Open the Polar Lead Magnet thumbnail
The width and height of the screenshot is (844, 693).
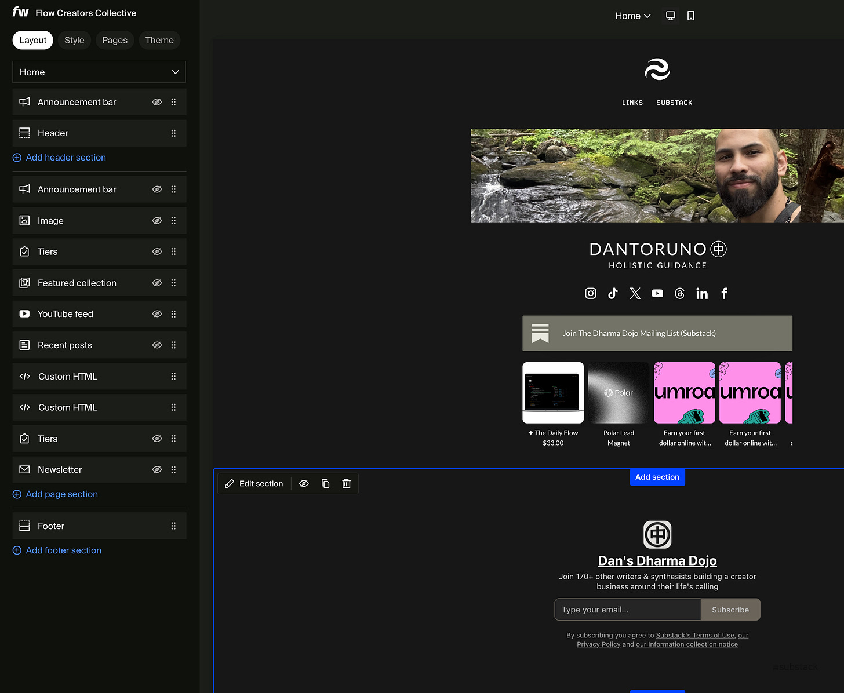coord(619,393)
